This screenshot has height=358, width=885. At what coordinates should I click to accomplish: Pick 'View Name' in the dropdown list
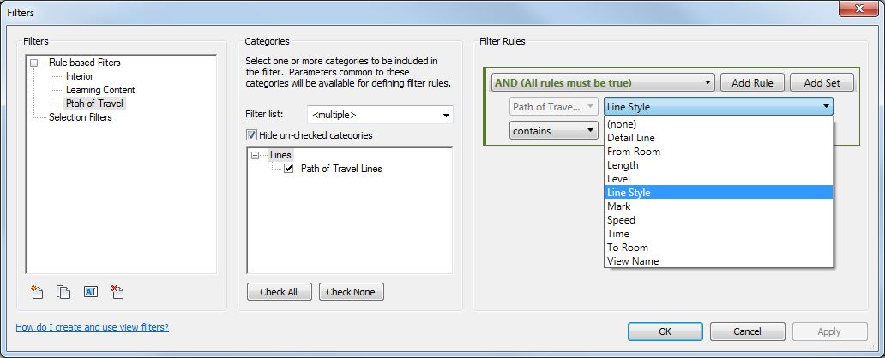click(633, 261)
